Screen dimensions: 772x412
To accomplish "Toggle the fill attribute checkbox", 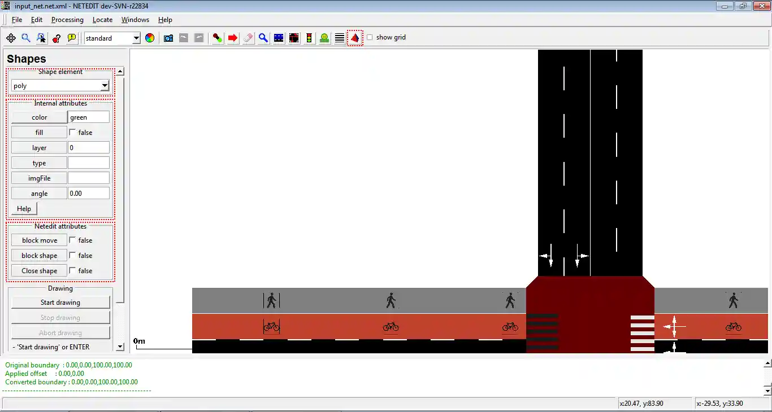I will click(x=72, y=132).
